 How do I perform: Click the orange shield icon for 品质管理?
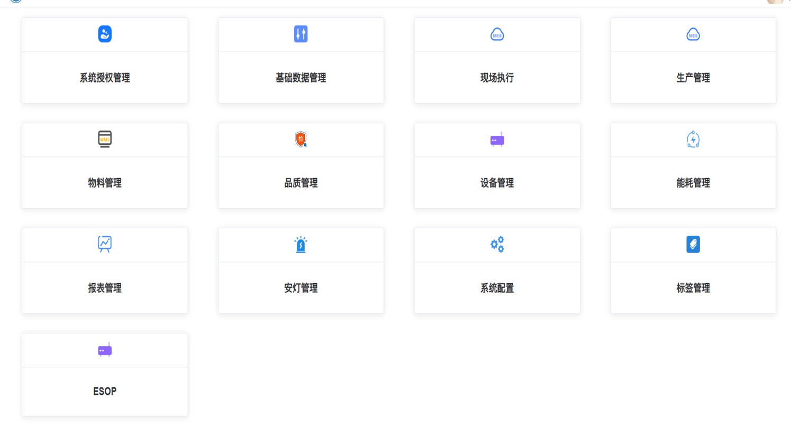[301, 139]
